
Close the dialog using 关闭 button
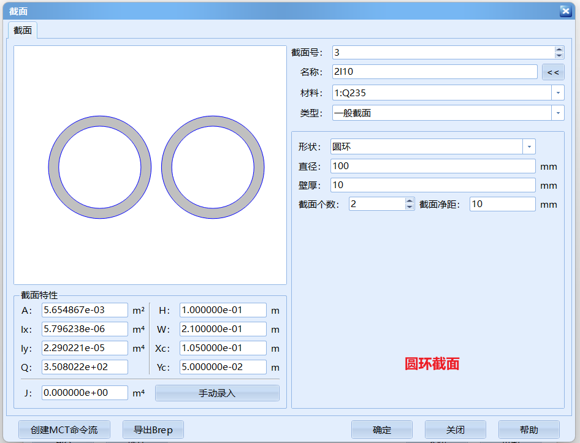455,429
